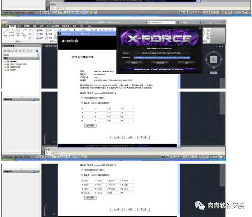
Task: Click the Generate button in X-Force
Action: pyautogui.click(x=160, y=63)
